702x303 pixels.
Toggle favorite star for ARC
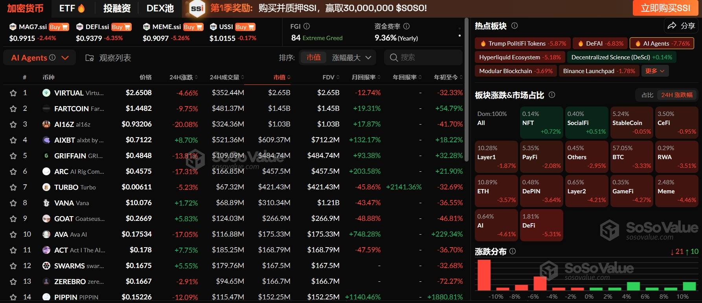[x=13, y=172]
